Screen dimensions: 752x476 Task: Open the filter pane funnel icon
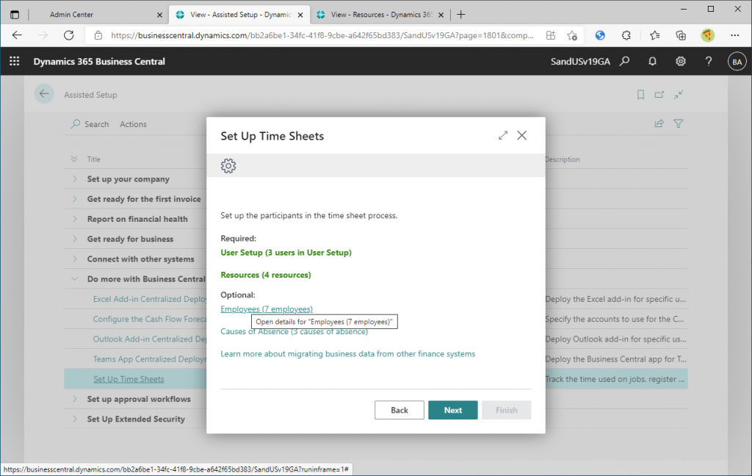tap(678, 124)
